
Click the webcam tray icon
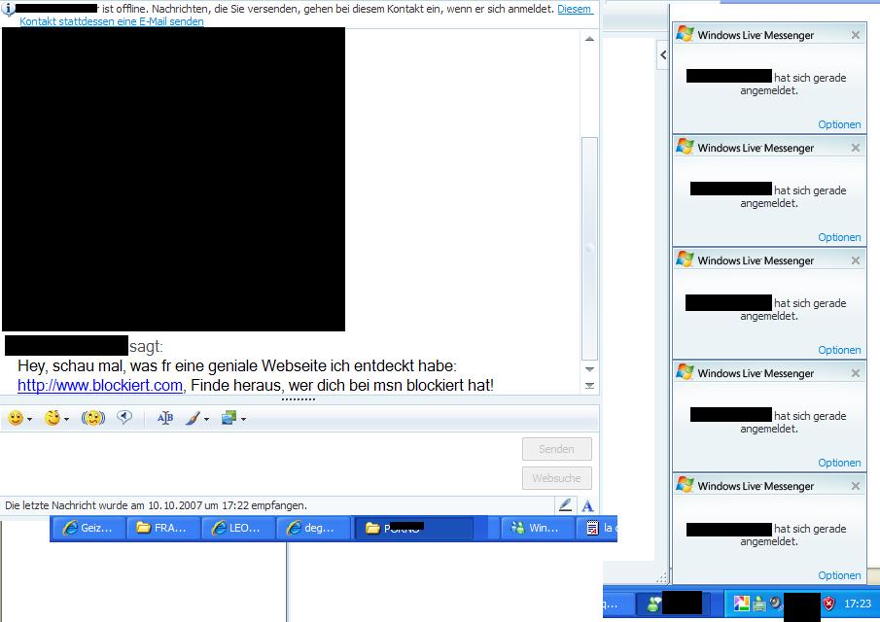[x=776, y=603]
